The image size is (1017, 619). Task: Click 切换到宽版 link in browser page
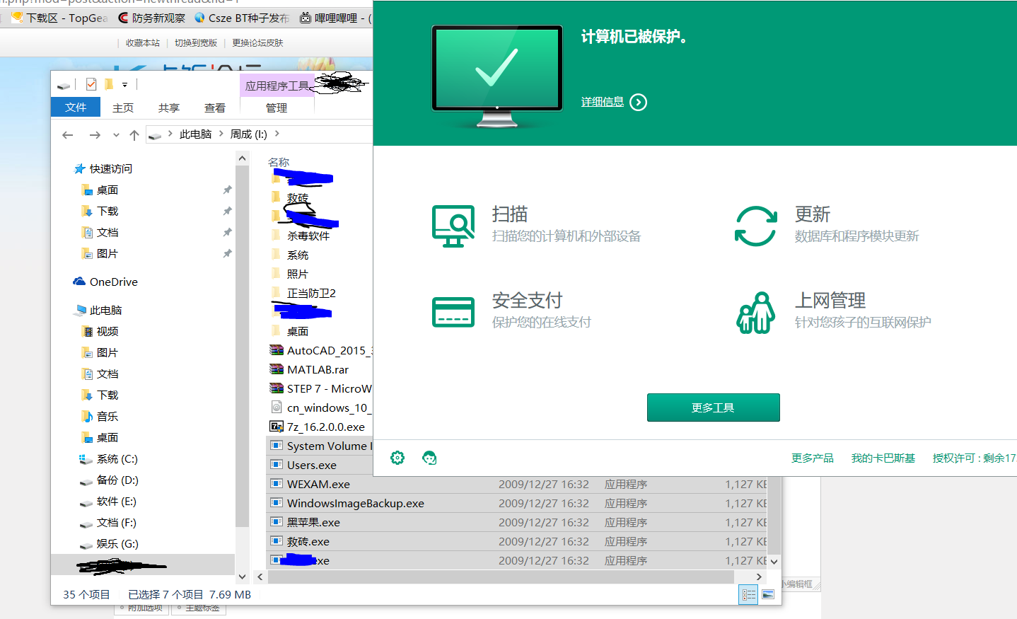point(196,42)
